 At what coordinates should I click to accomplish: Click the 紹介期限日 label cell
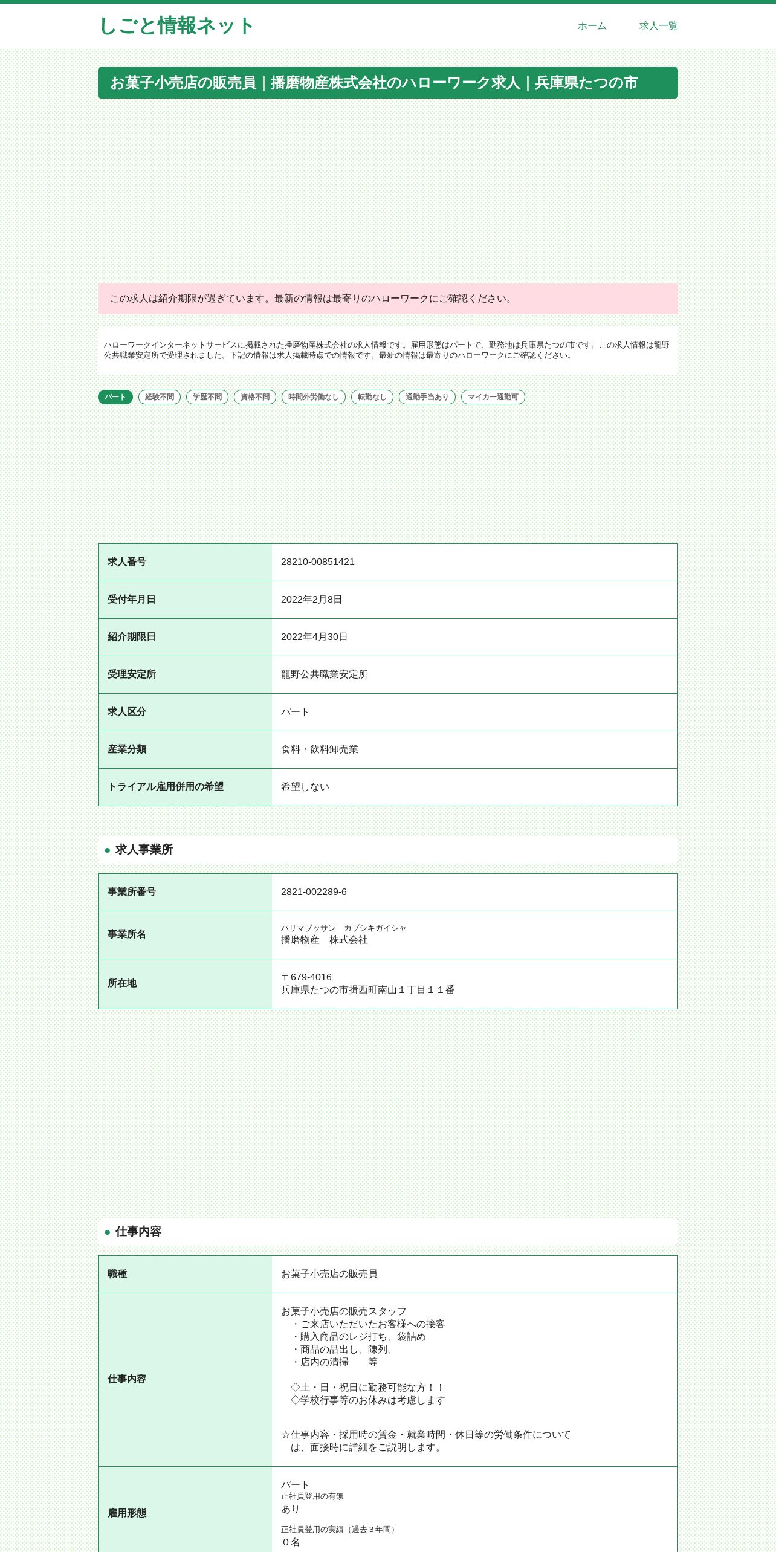point(185,638)
